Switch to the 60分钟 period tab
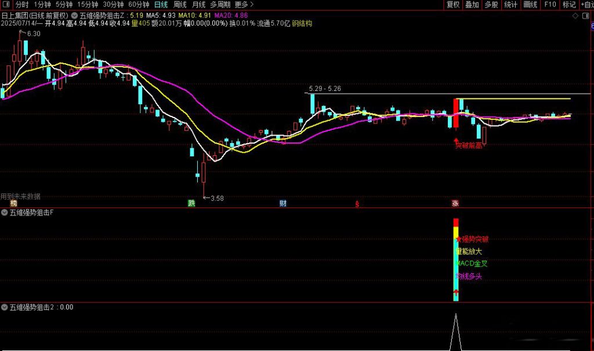594x351 pixels. coord(139,5)
